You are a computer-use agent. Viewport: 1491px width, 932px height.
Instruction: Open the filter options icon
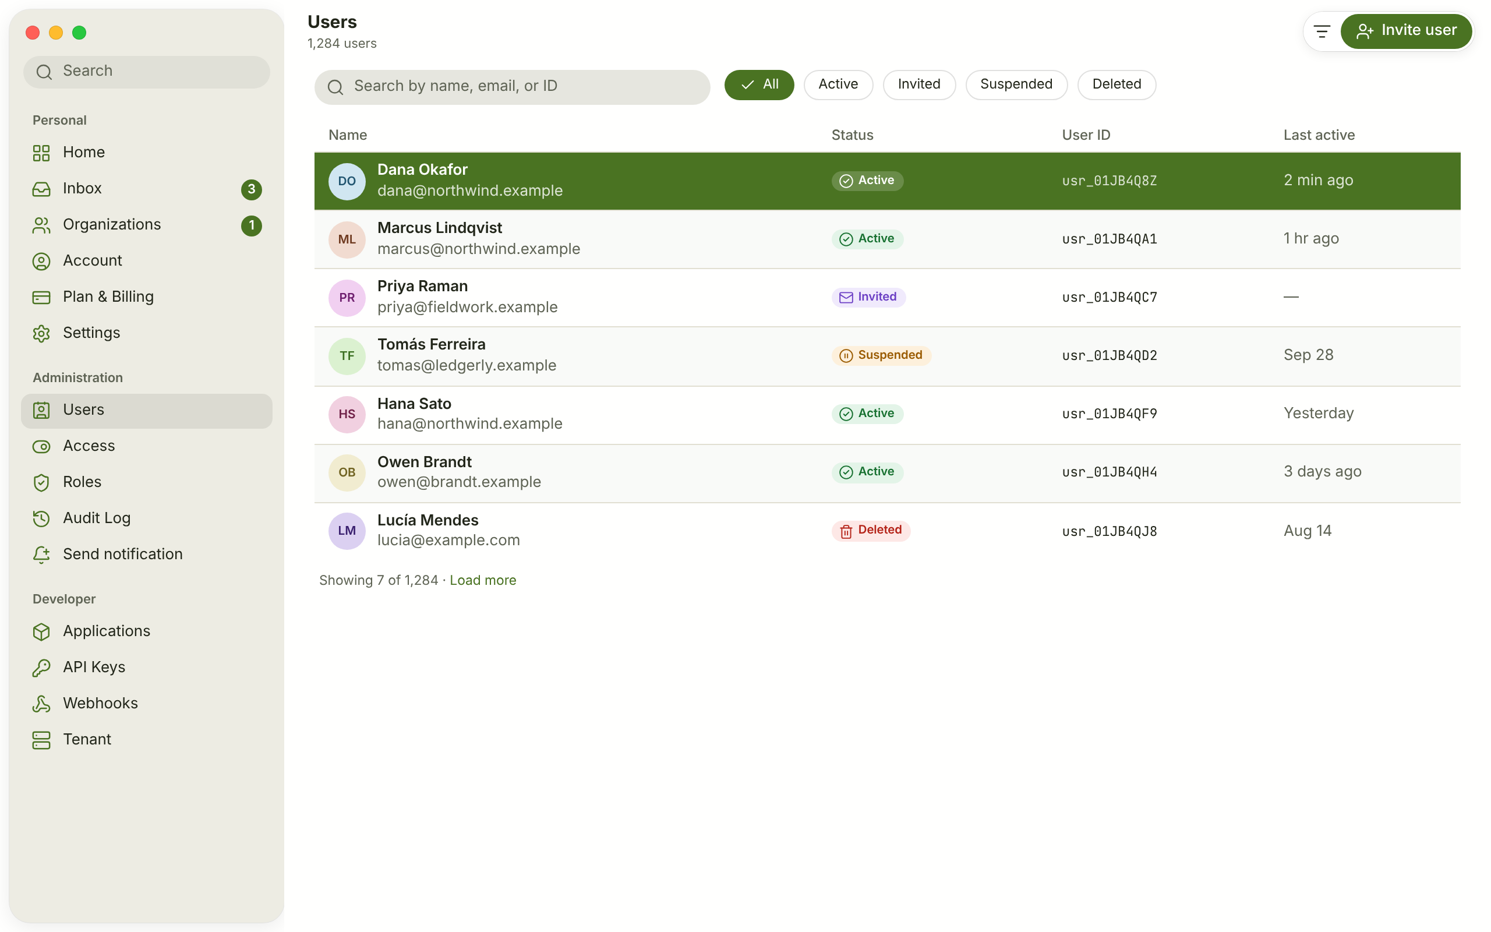click(1322, 31)
